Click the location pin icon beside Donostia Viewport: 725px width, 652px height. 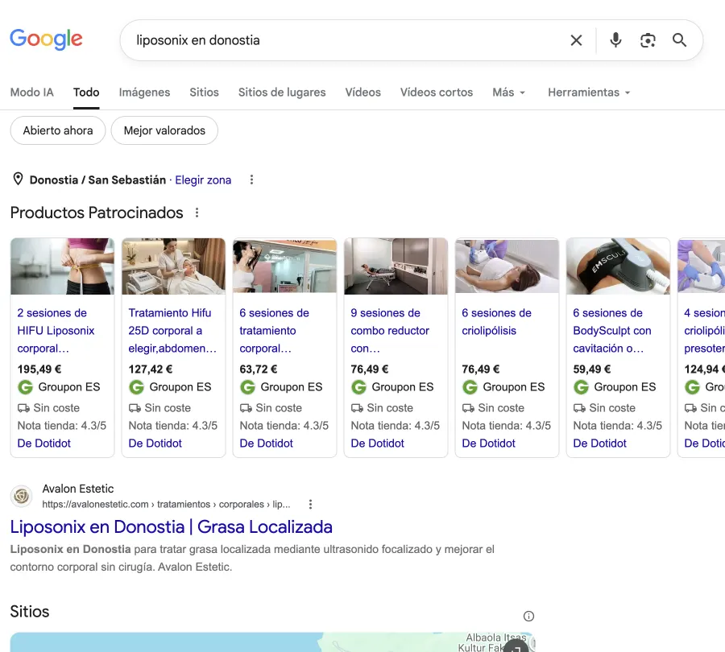pyautogui.click(x=18, y=180)
